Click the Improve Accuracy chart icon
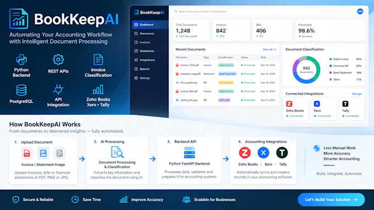Screen dimensions: 374x210 (123, 200)
